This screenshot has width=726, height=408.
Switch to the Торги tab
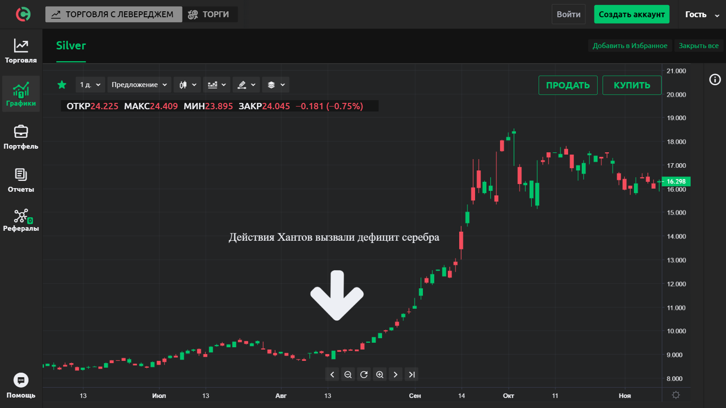(x=209, y=15)
